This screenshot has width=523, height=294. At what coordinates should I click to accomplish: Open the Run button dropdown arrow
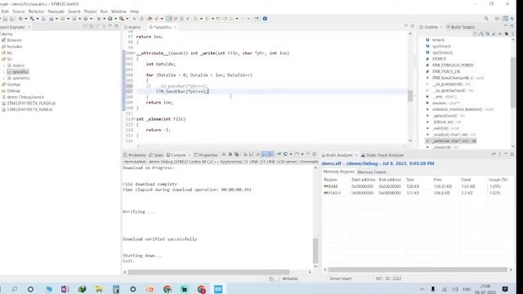pyautogui.click(x=115, y=19)
